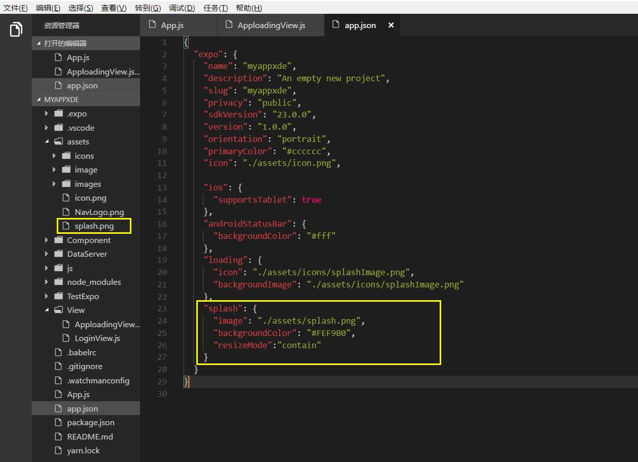The height and width of the screenshot is (462, 638).
Task: Click the file icon beside yarn.lock
Action: coord(58,450)
